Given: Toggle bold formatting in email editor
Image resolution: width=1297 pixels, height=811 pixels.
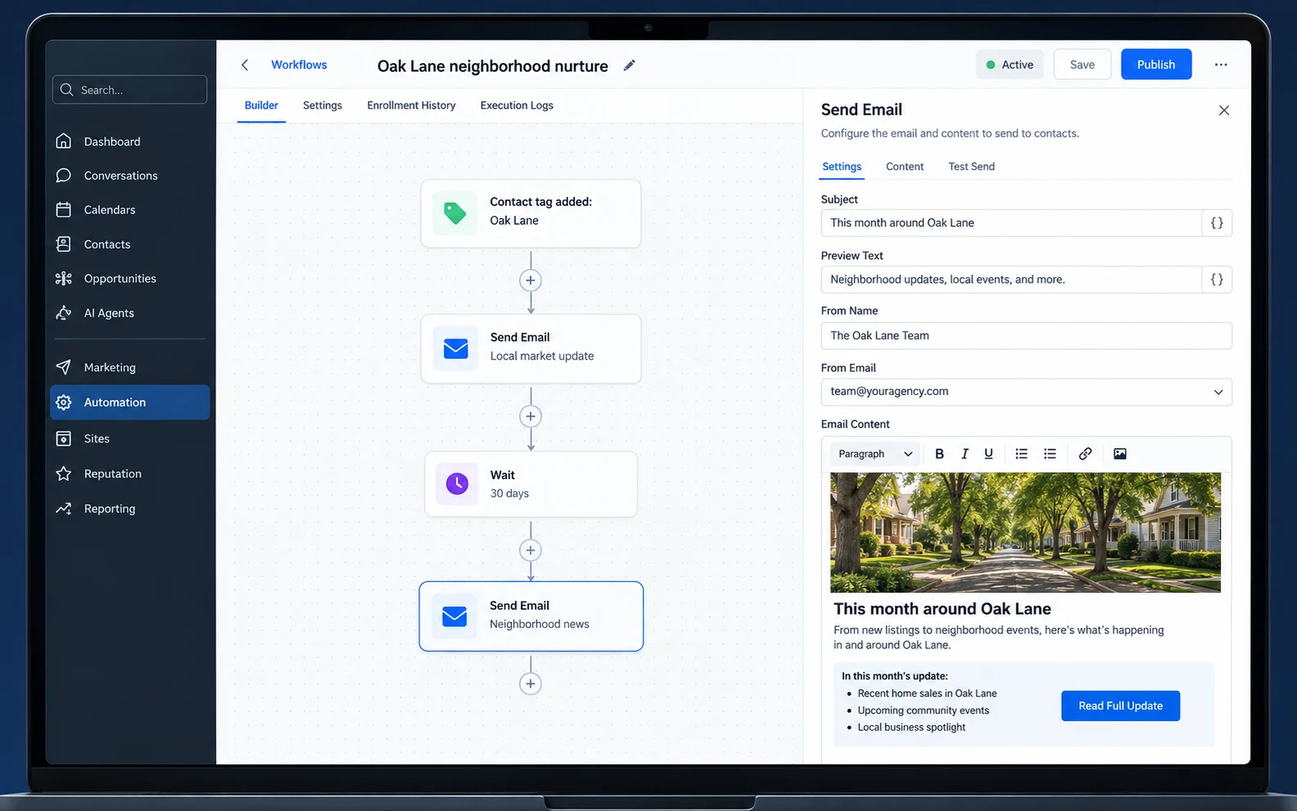Looking at the screenshot, I should pos(940,454).
